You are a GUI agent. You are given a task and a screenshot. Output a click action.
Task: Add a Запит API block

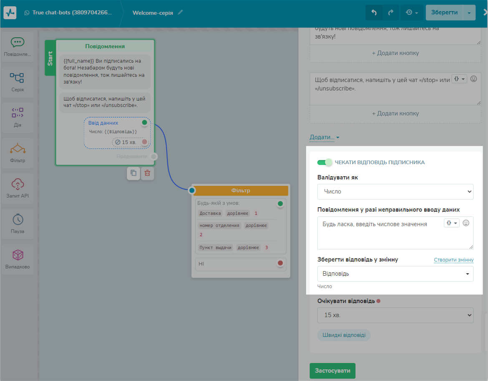click(18, 189)
